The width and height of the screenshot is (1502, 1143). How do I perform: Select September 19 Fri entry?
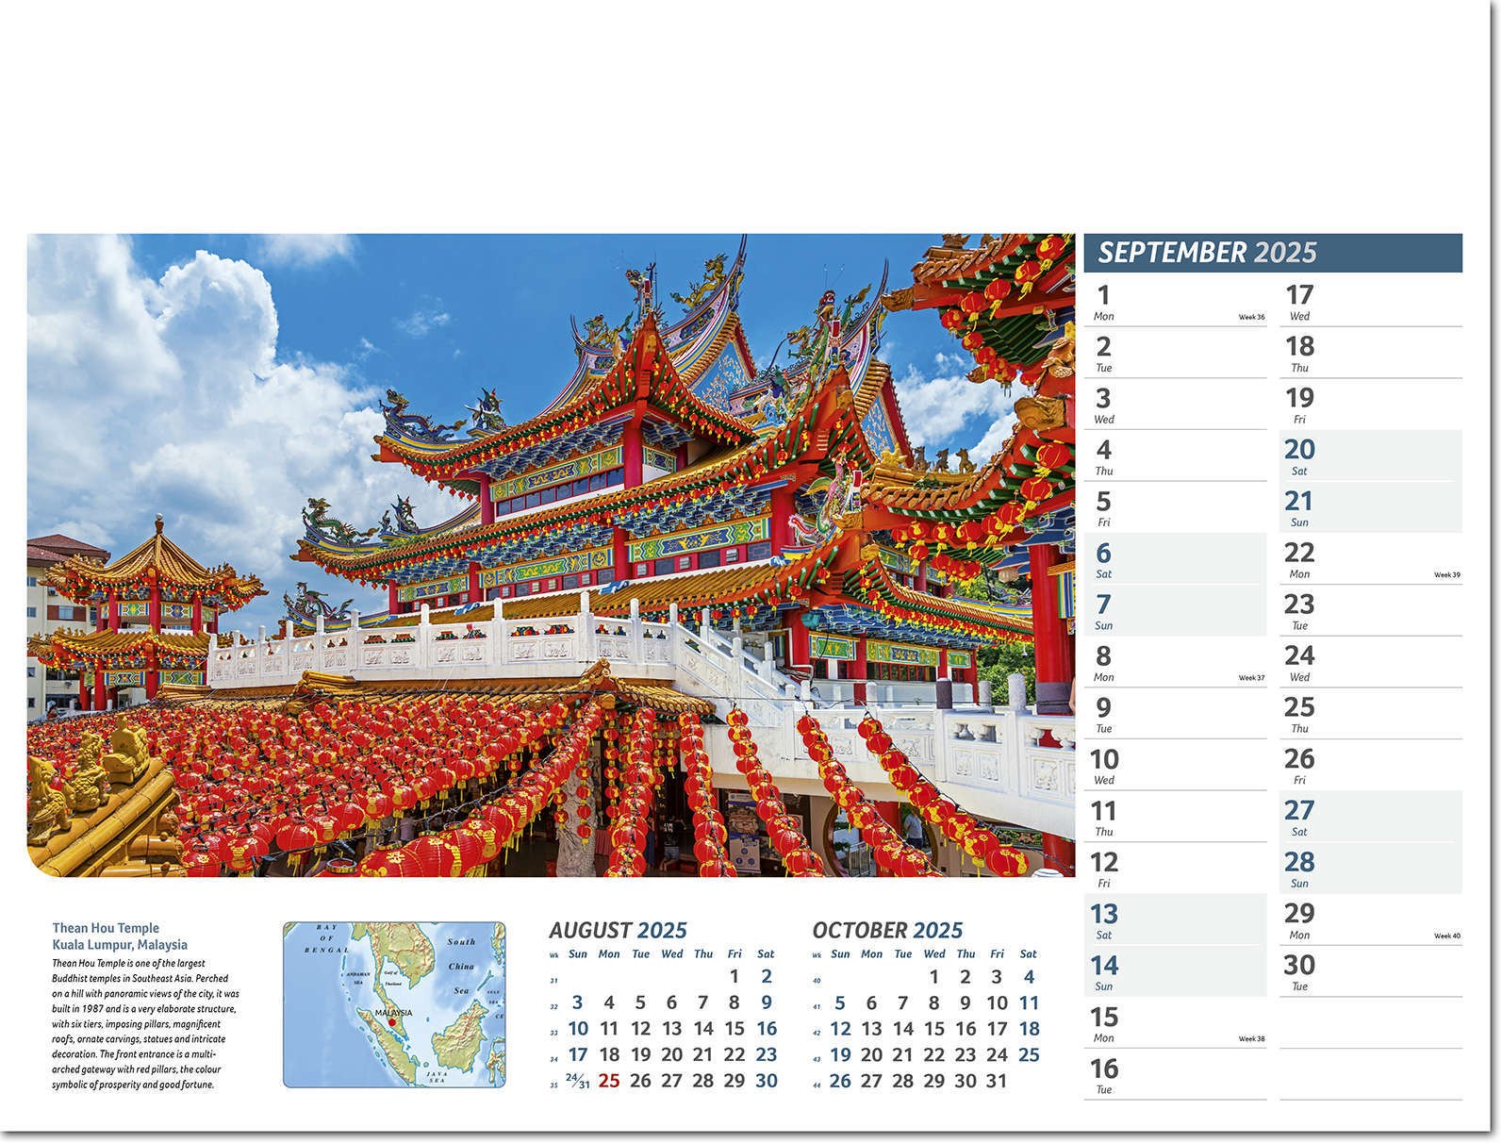[x=1371, y=406]
